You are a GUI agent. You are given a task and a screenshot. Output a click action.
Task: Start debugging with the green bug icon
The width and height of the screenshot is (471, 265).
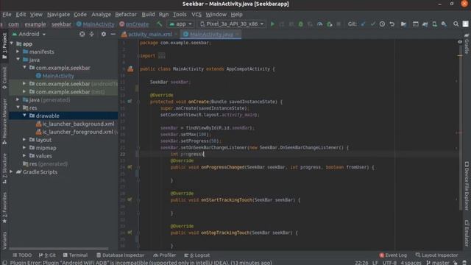[x=301, y=24]
